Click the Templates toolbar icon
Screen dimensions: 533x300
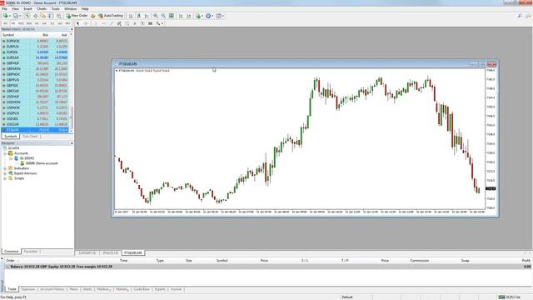[x=218, y=16]
